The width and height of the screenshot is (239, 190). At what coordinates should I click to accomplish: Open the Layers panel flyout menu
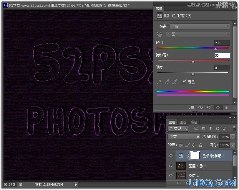(x=233, y=122)
